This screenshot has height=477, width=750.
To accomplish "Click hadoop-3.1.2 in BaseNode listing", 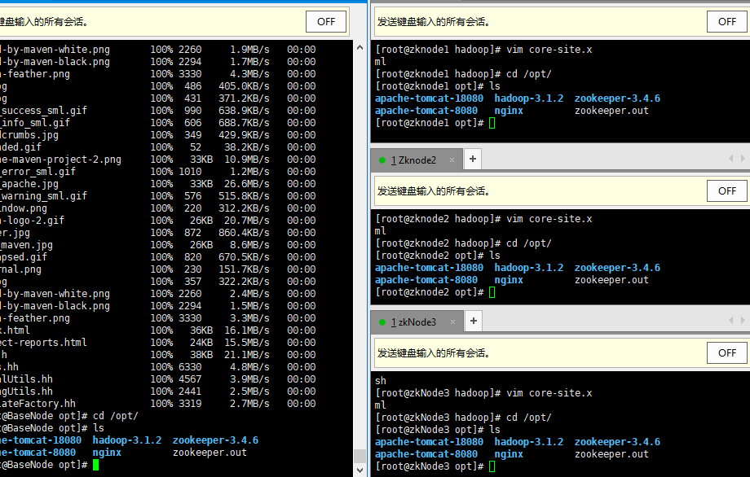I will (x=127, y=440).
